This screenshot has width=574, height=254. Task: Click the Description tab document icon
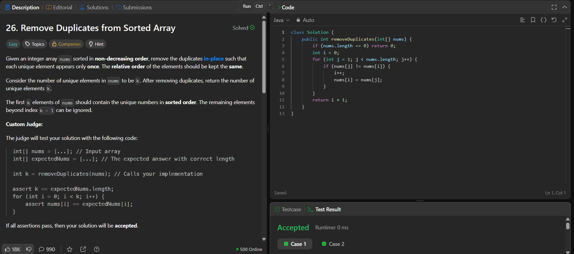pyautogui.click(x=7, y=7)
